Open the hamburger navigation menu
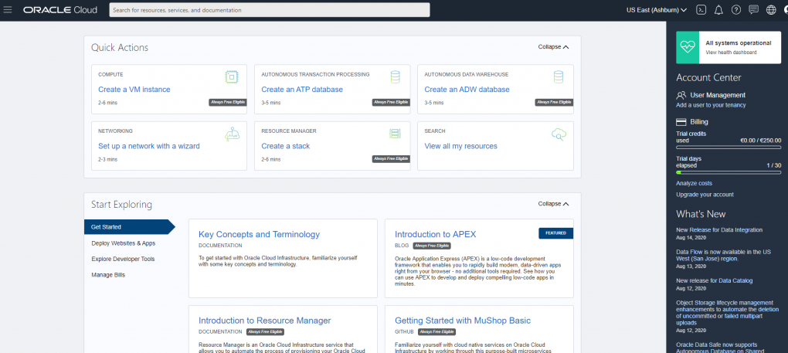The width and height of the screenshot is (788, 353). 8,10
